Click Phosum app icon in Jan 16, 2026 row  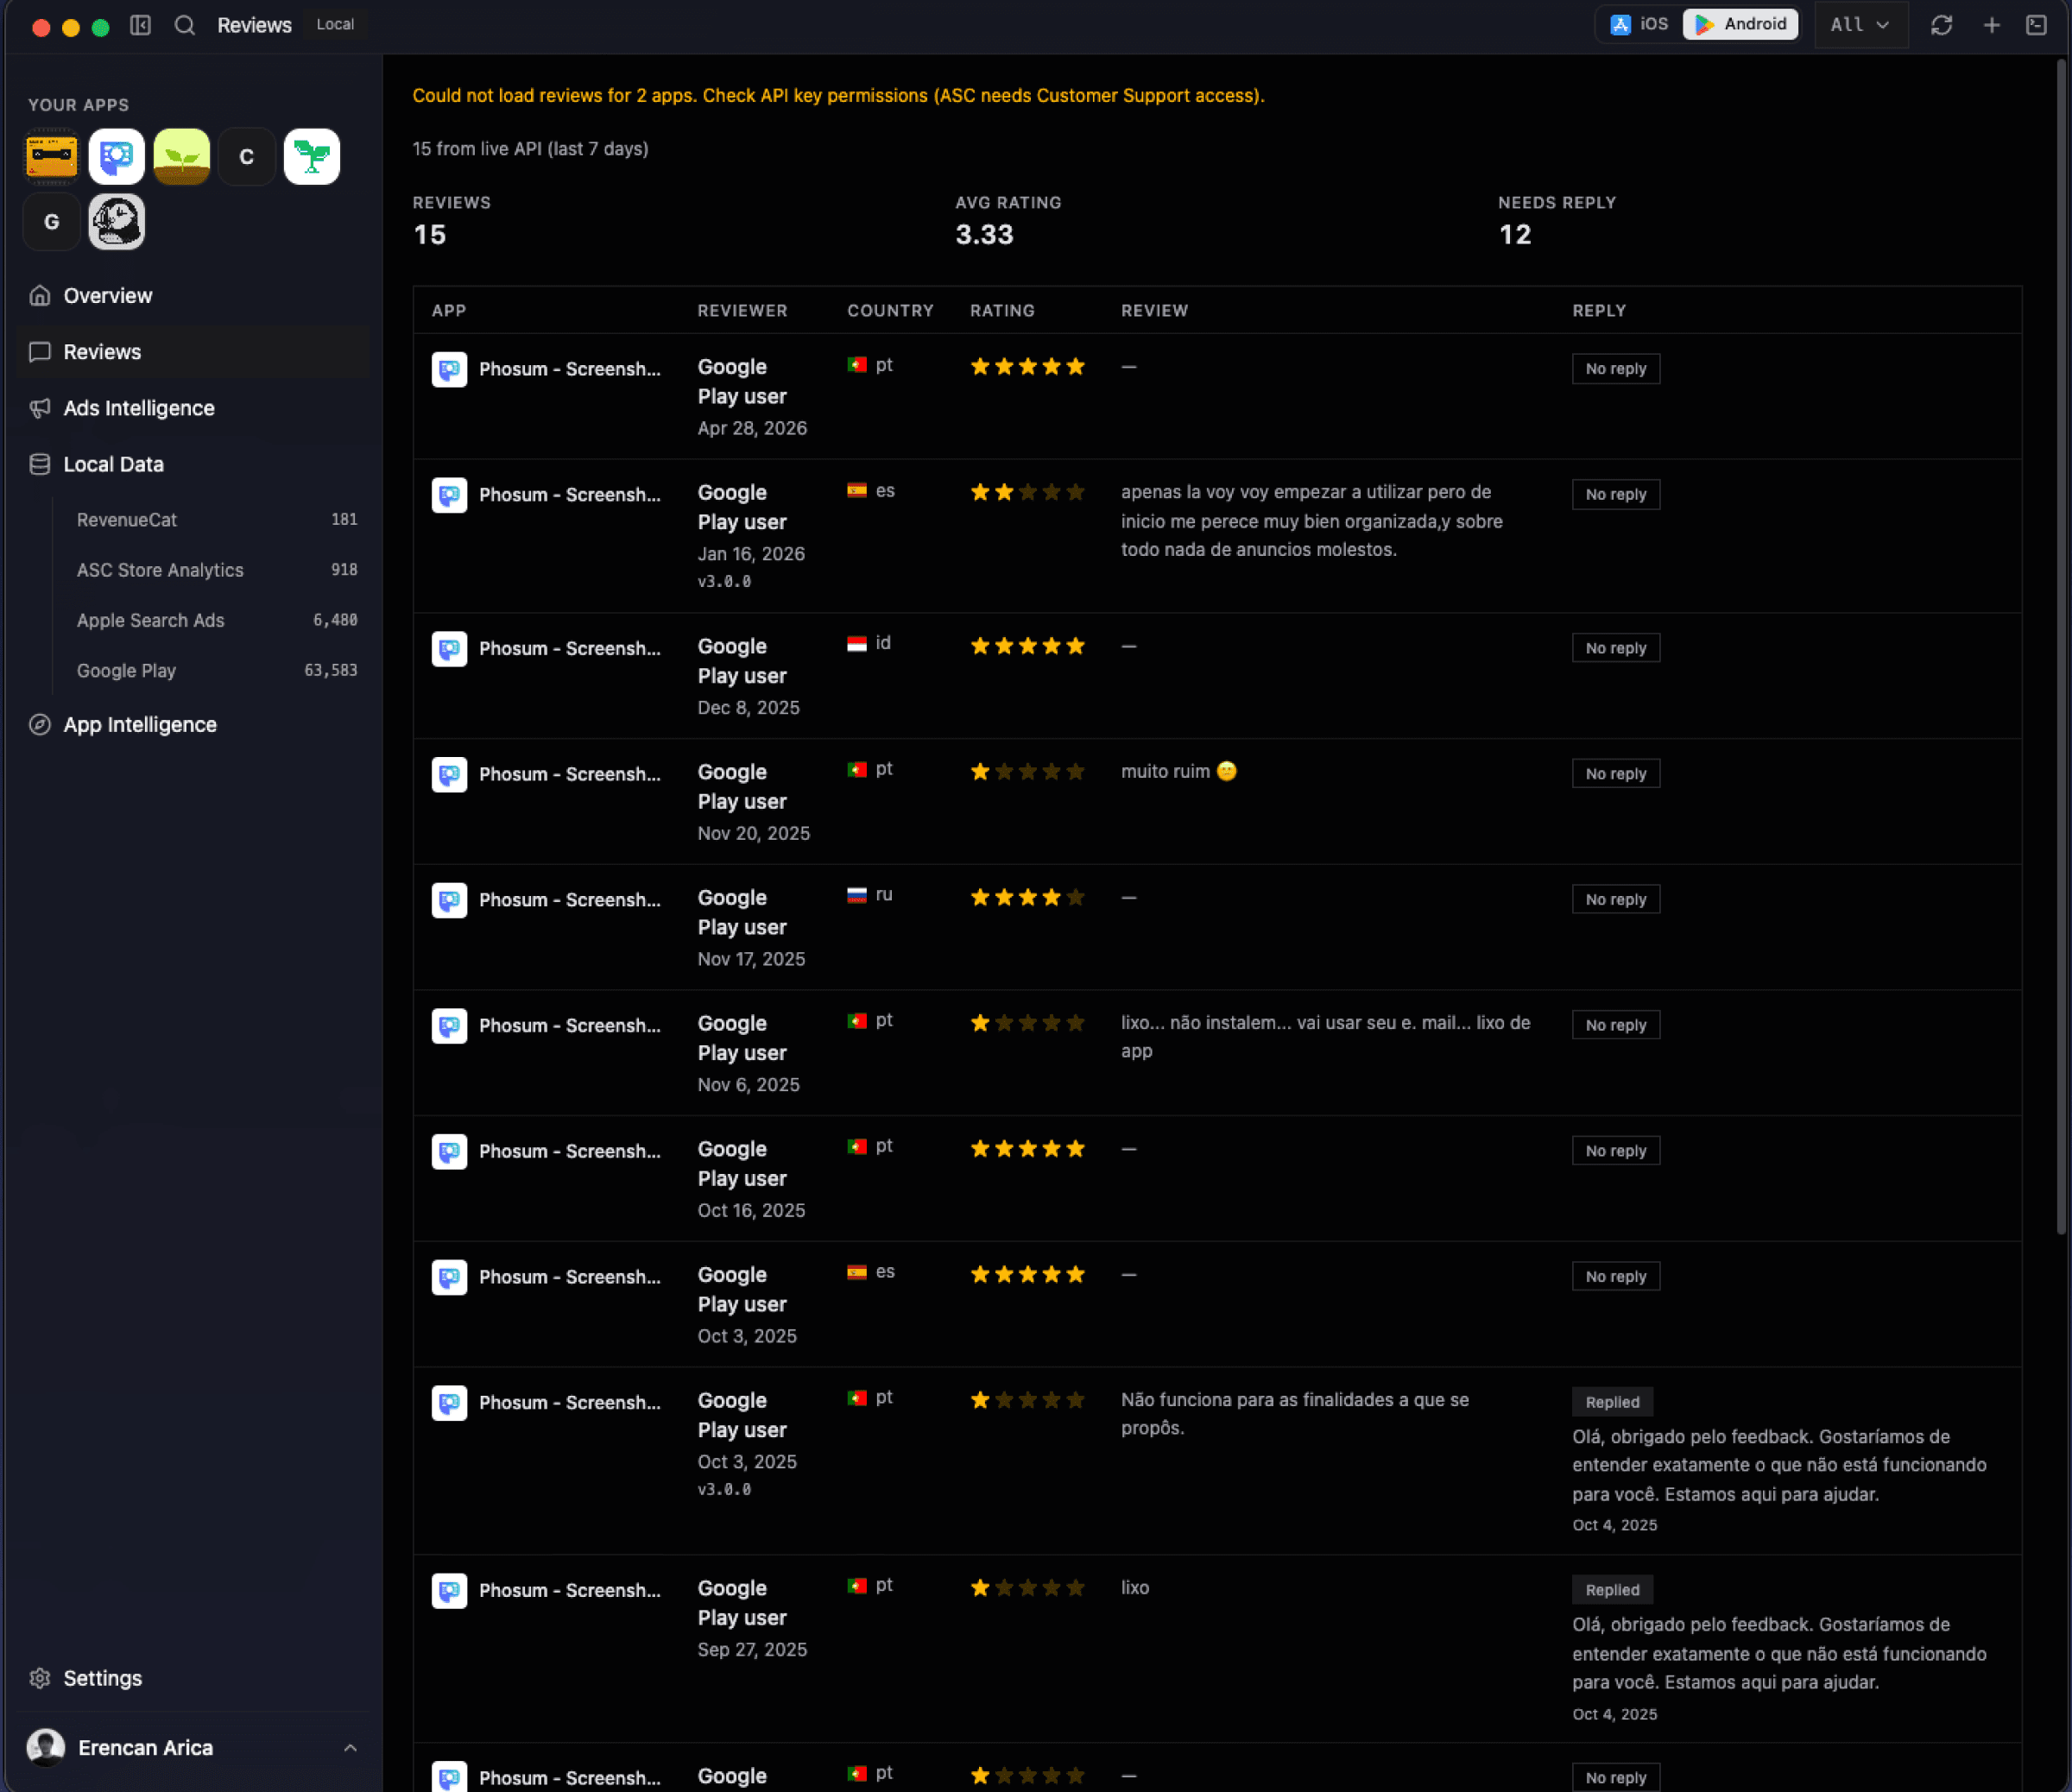coord(449,495)
